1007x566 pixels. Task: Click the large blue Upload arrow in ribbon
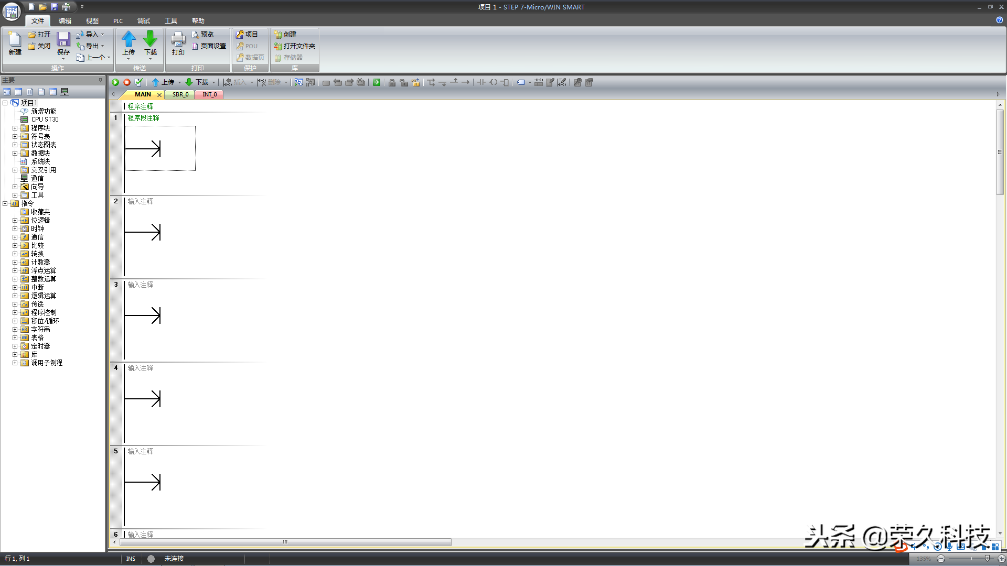tap(128, 39)
